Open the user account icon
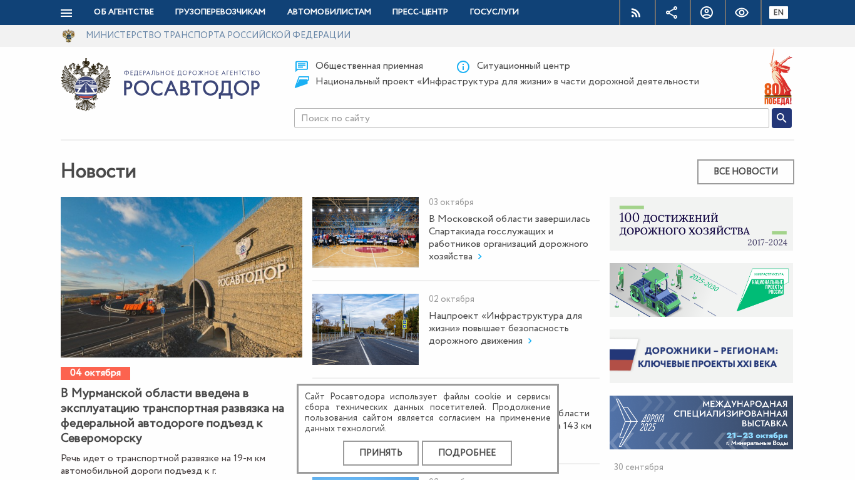 pos(707,12)
